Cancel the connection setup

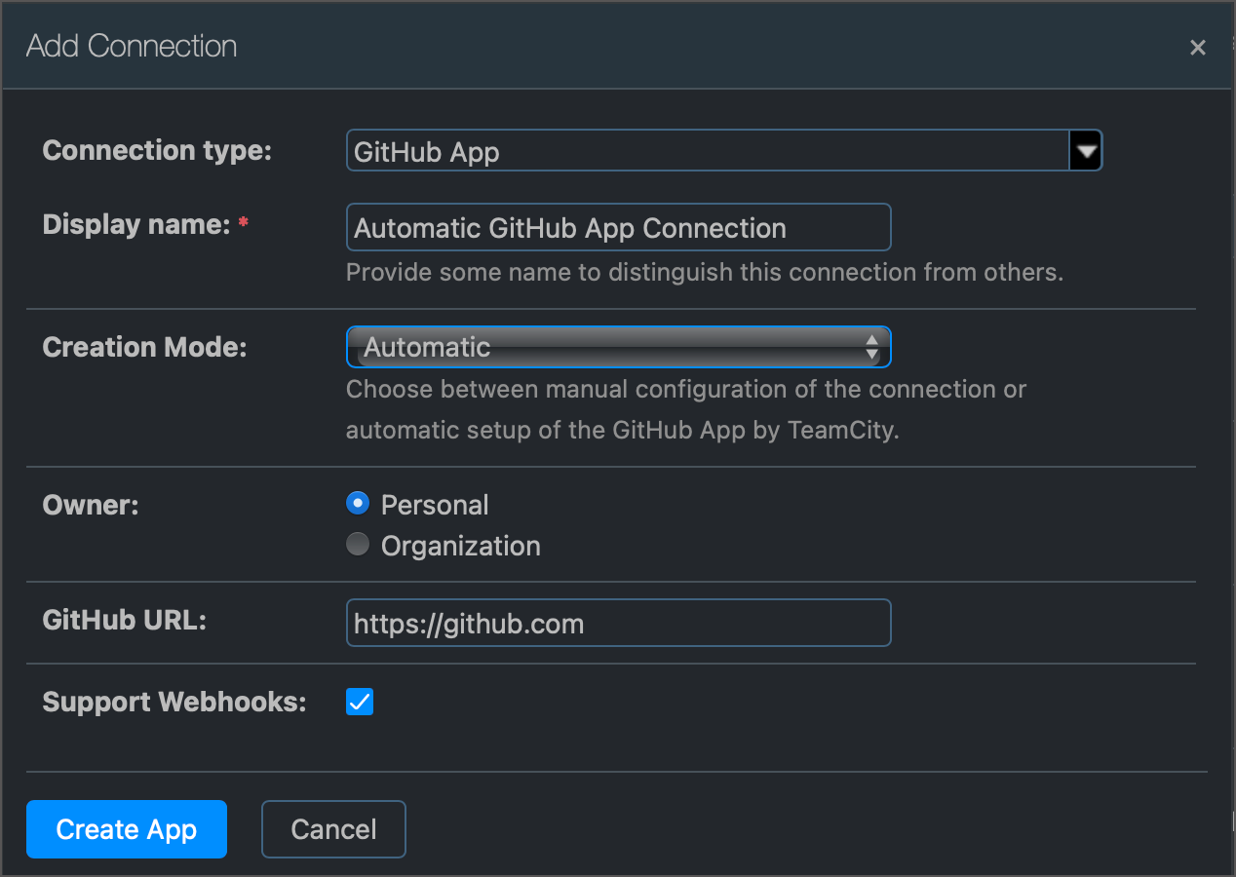pos(333,828)
